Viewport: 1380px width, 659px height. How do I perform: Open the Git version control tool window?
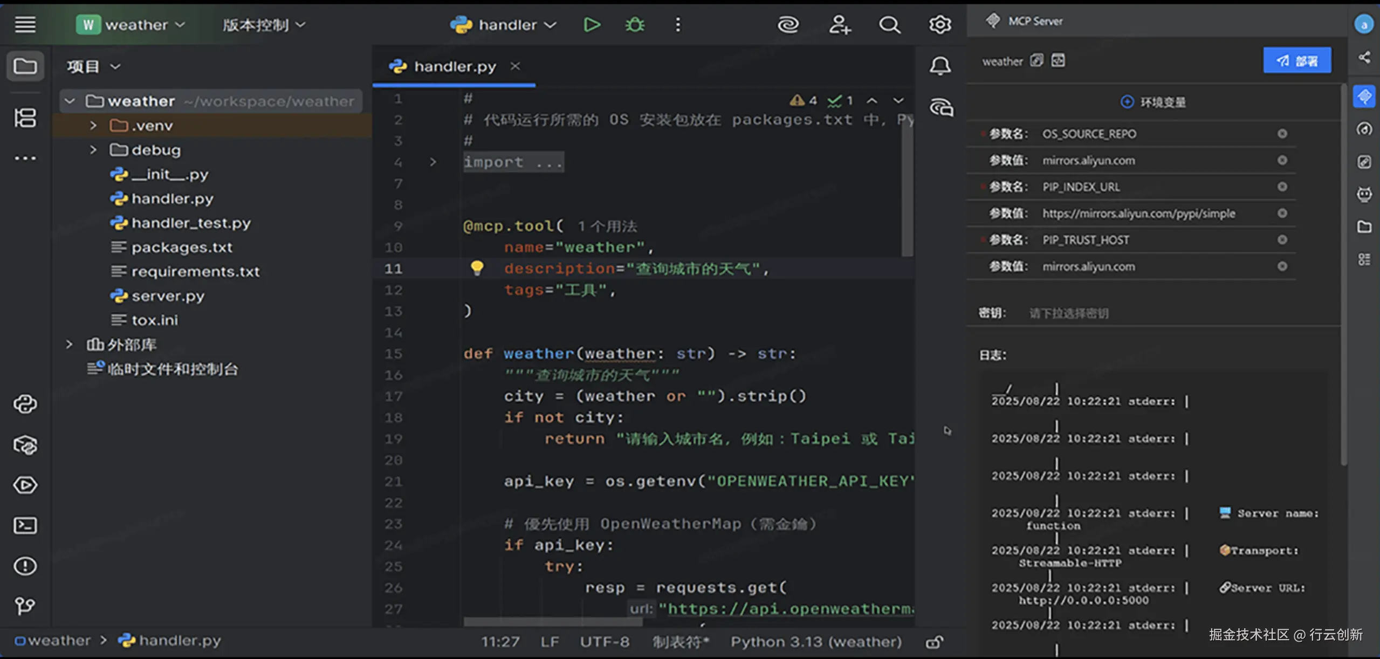tap(25, 606)
